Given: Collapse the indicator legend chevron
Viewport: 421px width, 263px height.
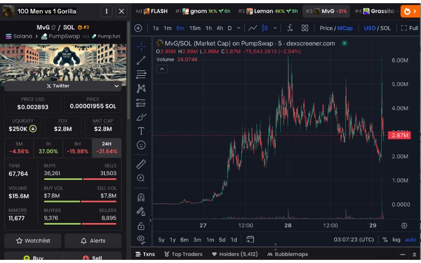Looking at the screenshot, I should click(x=162, y=69).
